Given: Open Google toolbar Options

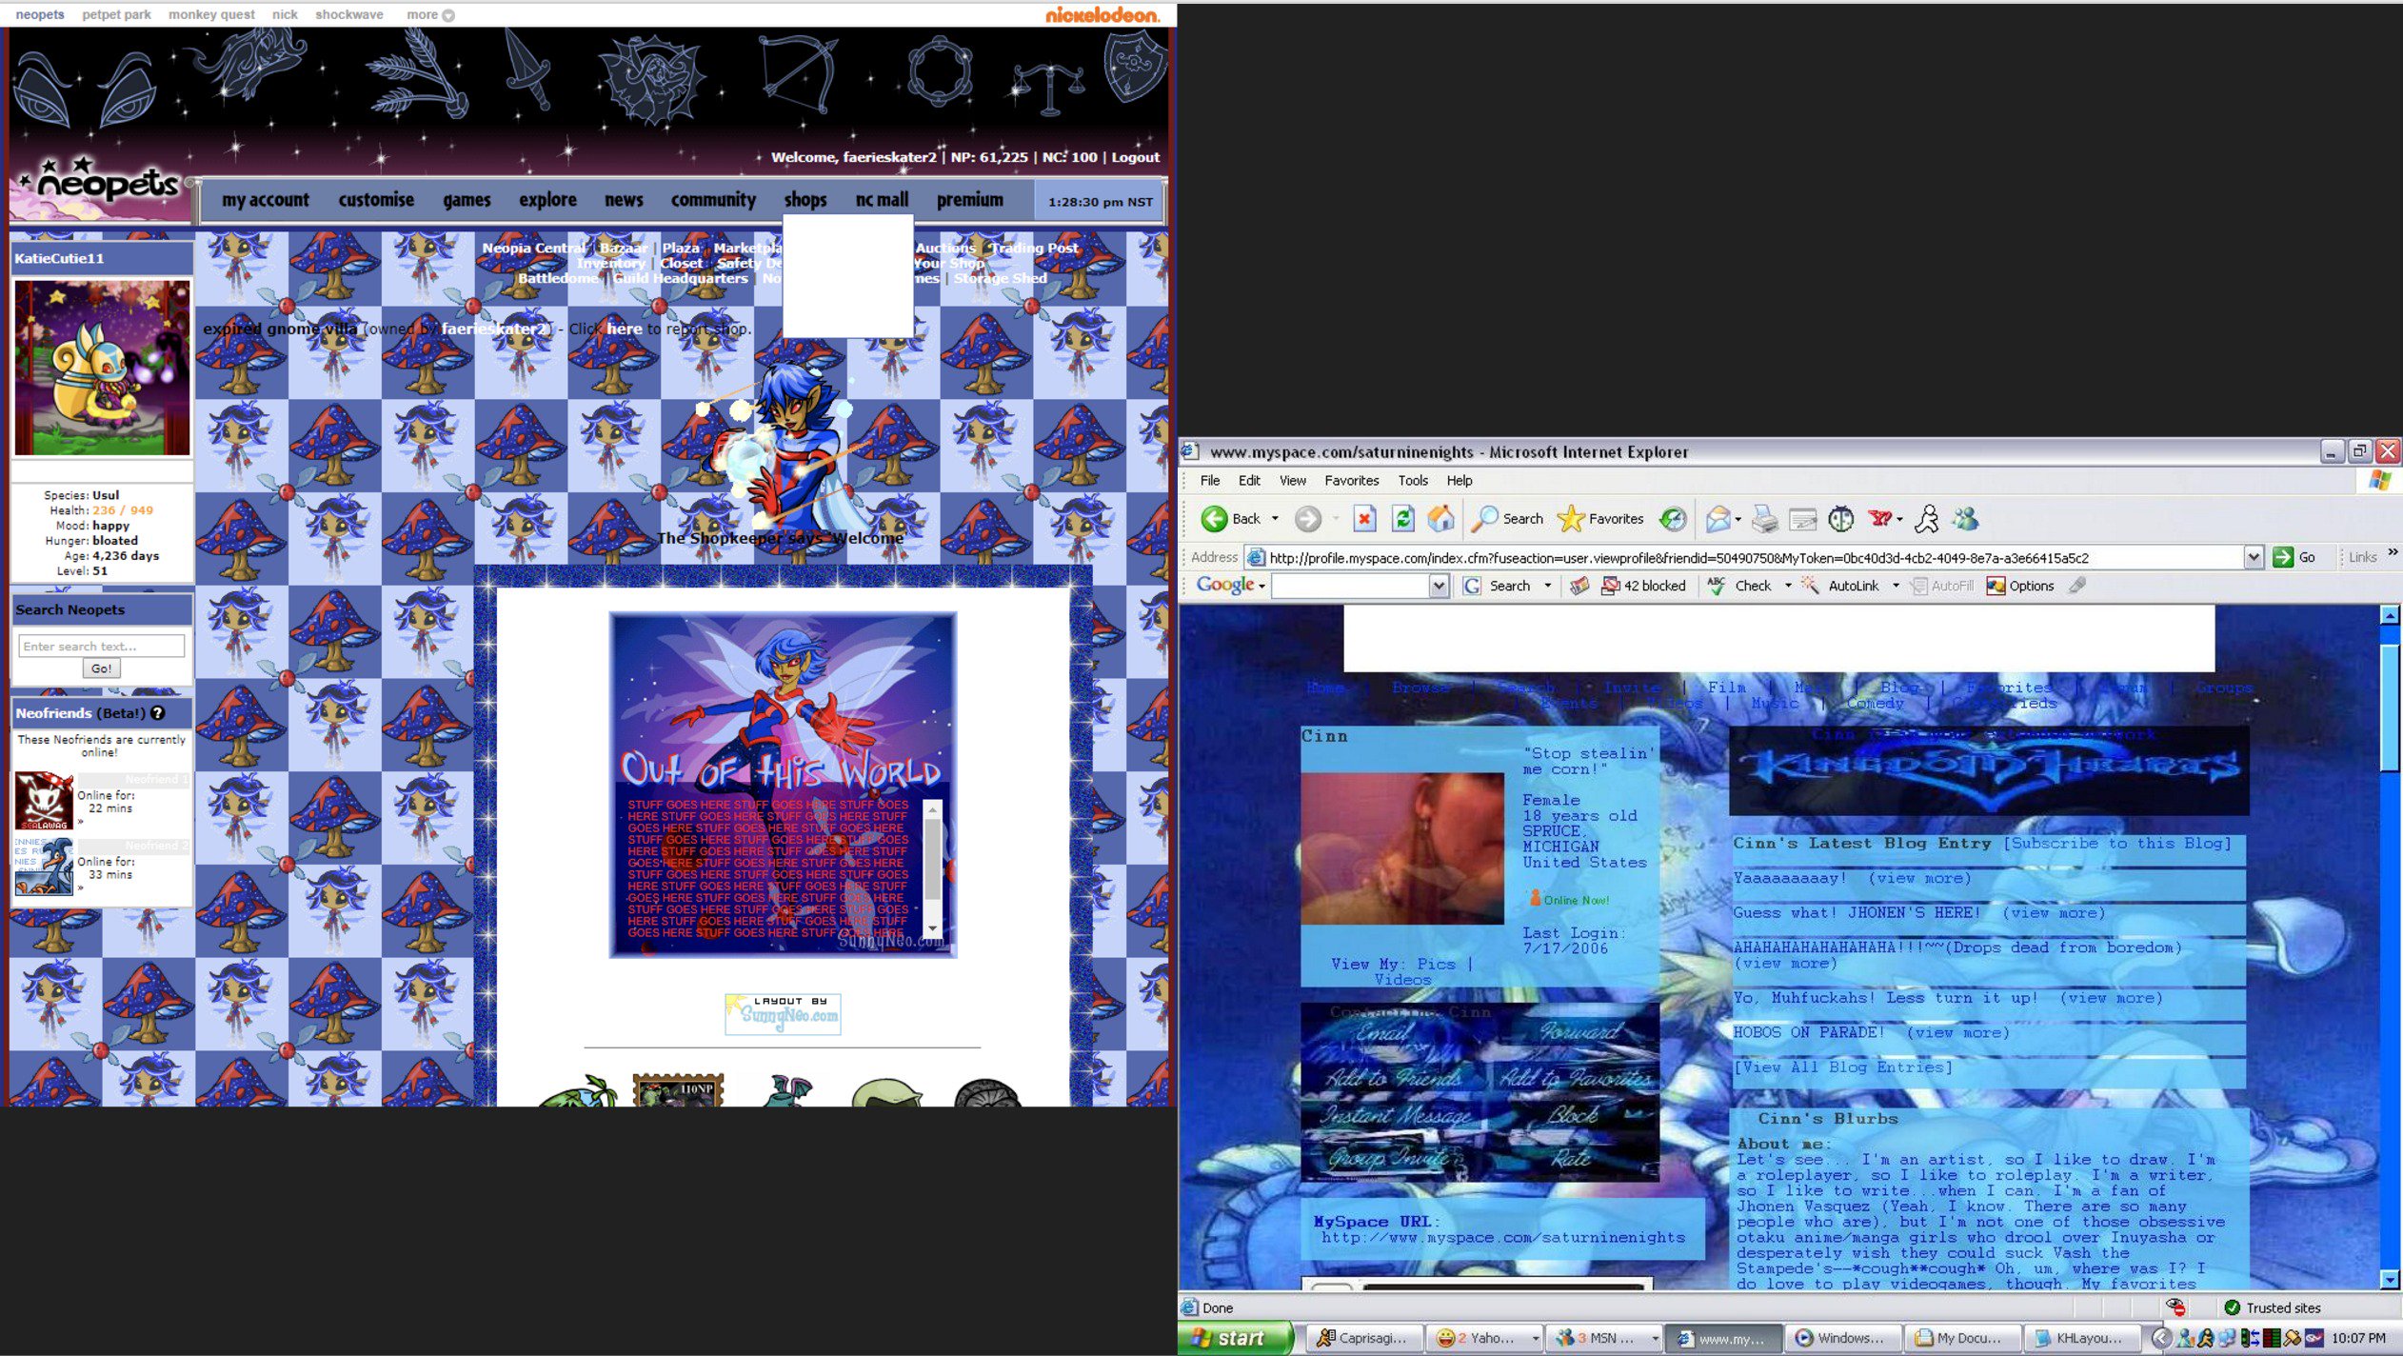Looking at the screenshot, I should pyautogui.click(x=2019, y=586).
